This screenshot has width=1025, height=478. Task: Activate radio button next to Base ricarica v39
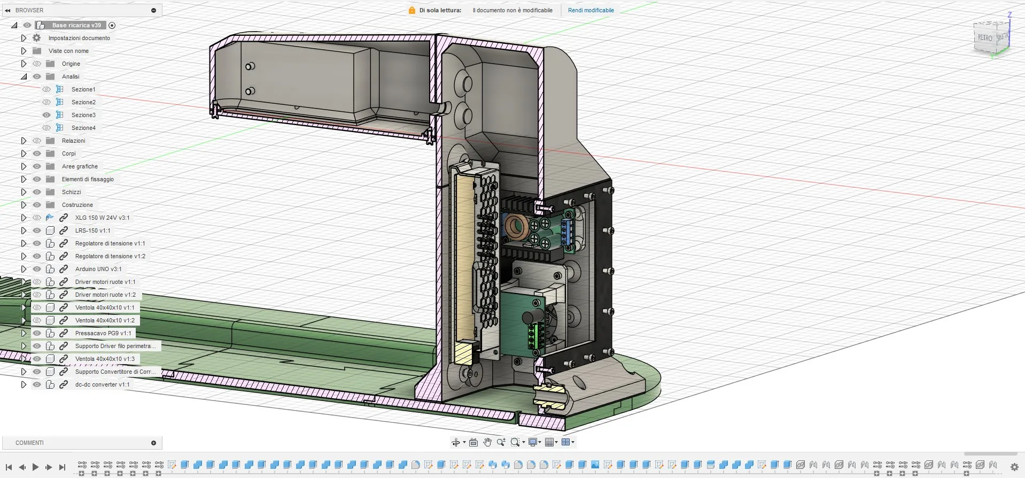pos(112,25)
